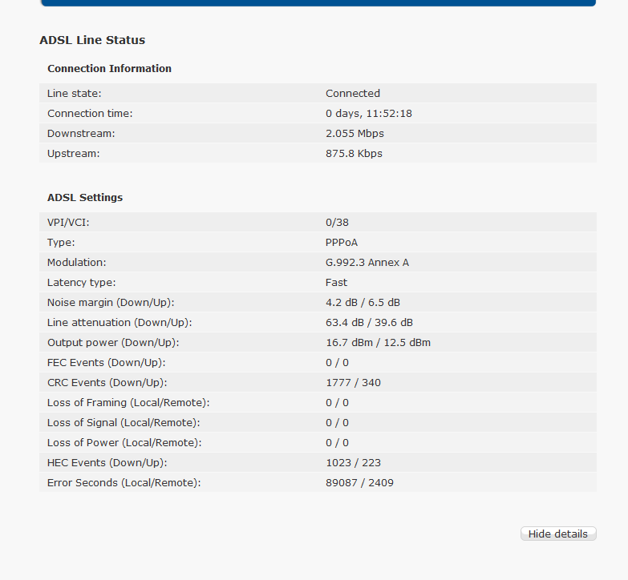Select the PPPoA value
Screen dimensions: 628x580
pyautogui.click(x=341, y=242)
